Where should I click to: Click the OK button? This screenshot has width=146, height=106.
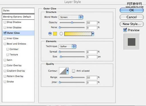(x=132, y=10)
